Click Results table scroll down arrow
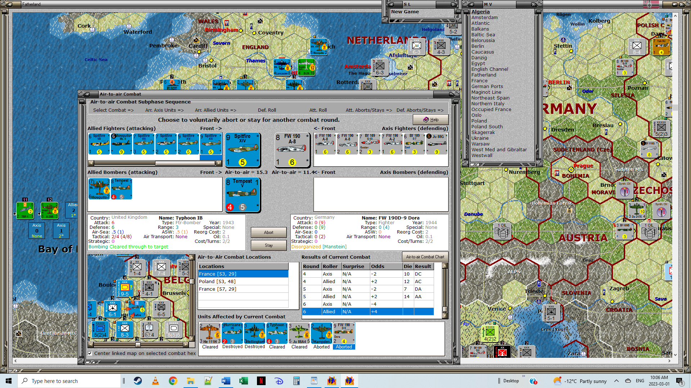Screen dimensions: 691x388 [445, 316]
